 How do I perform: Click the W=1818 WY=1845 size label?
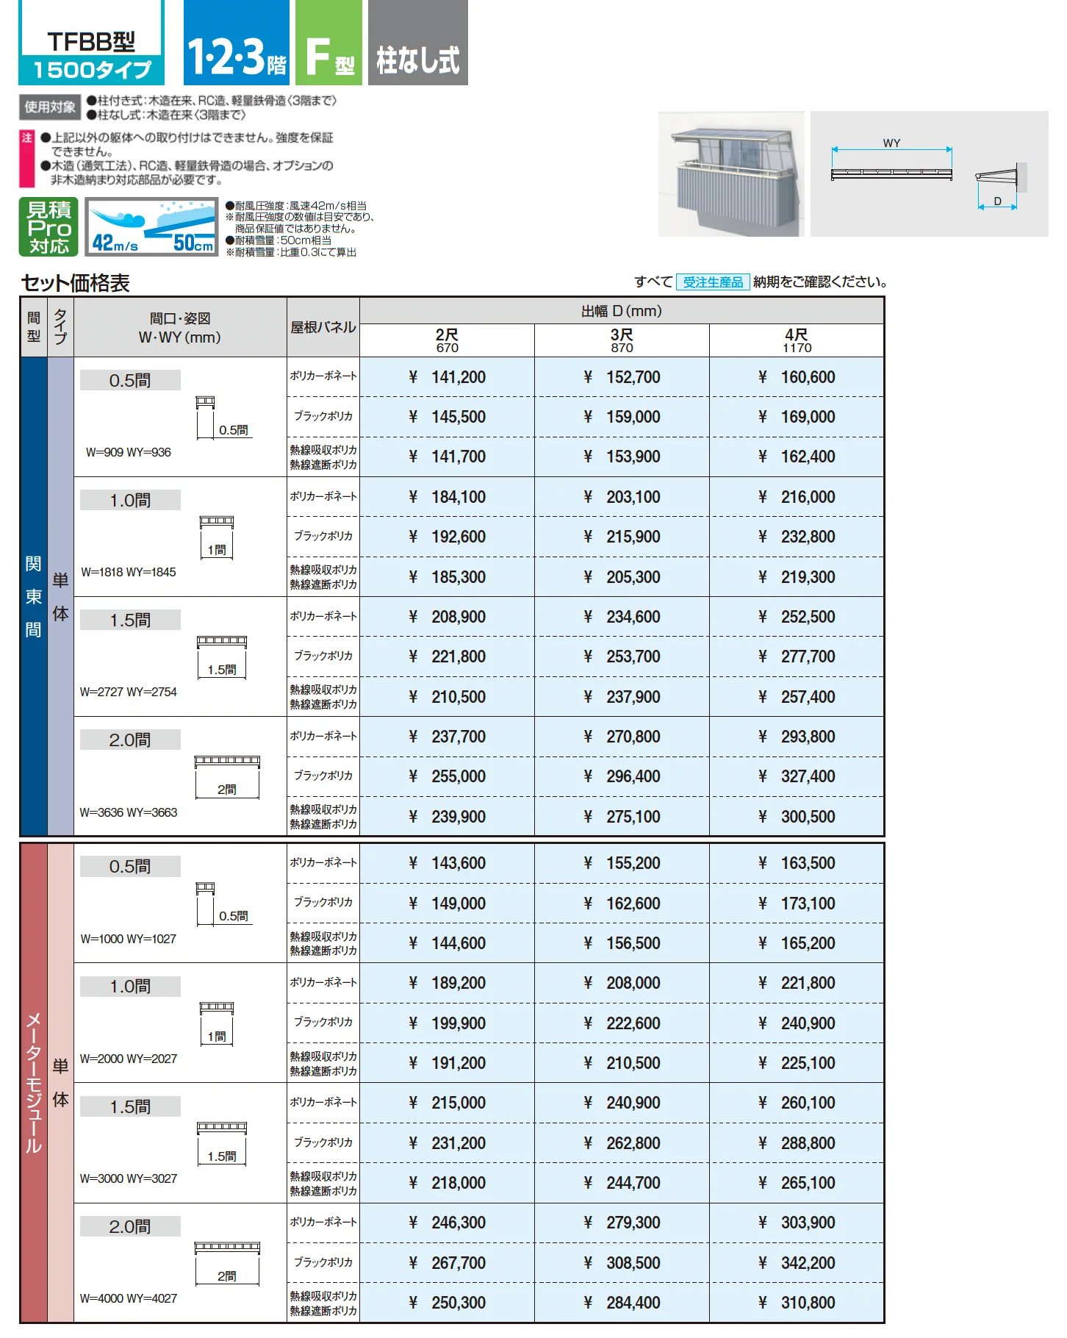tap(129, 572)
